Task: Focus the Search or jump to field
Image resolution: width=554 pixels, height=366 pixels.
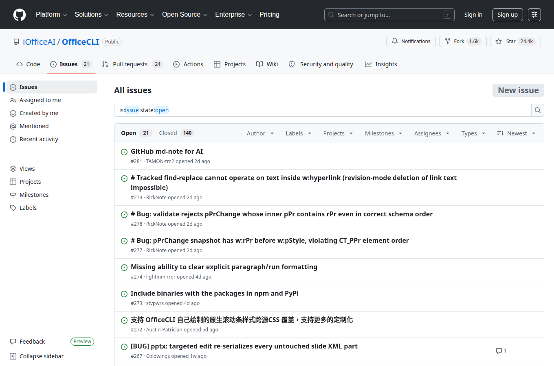Action: point(389,15)
